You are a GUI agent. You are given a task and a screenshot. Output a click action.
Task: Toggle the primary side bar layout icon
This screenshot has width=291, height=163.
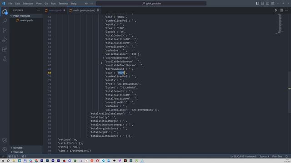(x=257, y=3)
